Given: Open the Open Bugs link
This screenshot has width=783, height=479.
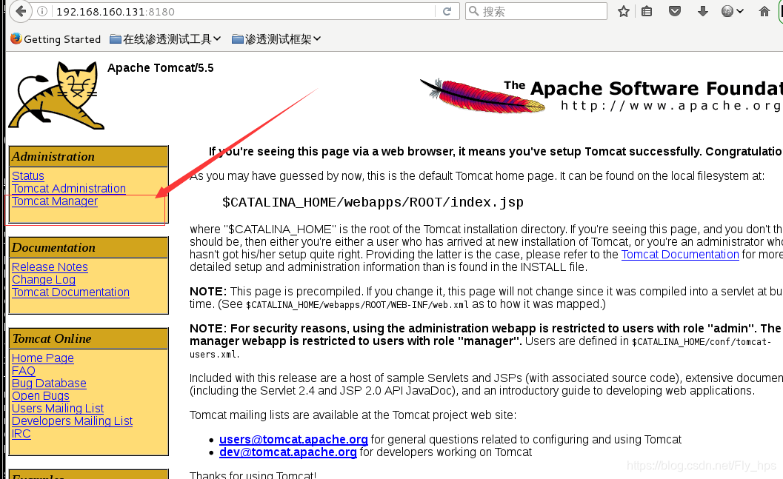Looking at the screenshot, I should tap(41, 395).
